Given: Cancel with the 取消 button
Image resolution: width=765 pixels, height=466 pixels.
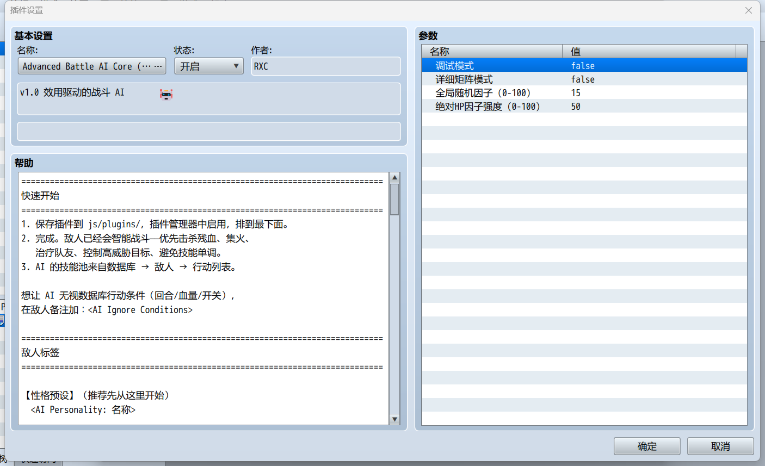Looking at the screenshot, I should pyautogui.click(x=720, y=446).
